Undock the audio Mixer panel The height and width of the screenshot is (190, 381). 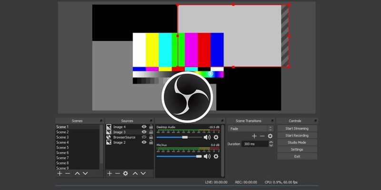click(x=222, y=121)
